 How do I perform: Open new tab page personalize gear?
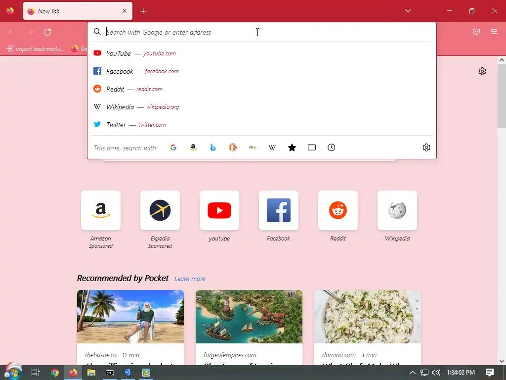[482, 71]
